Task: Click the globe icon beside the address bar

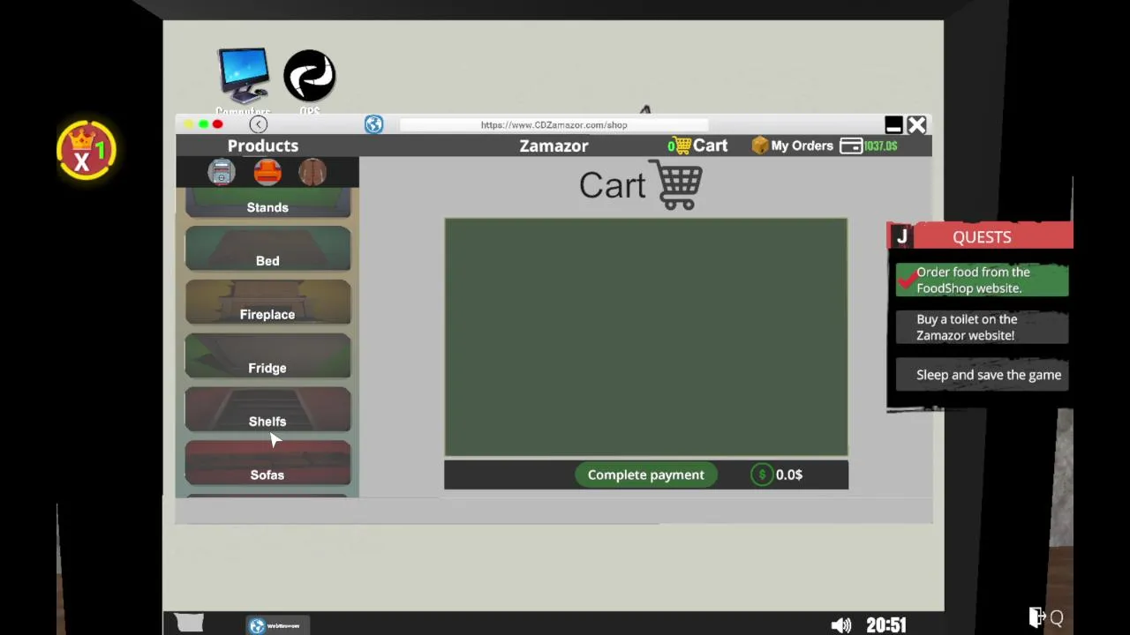Action: 373,124
